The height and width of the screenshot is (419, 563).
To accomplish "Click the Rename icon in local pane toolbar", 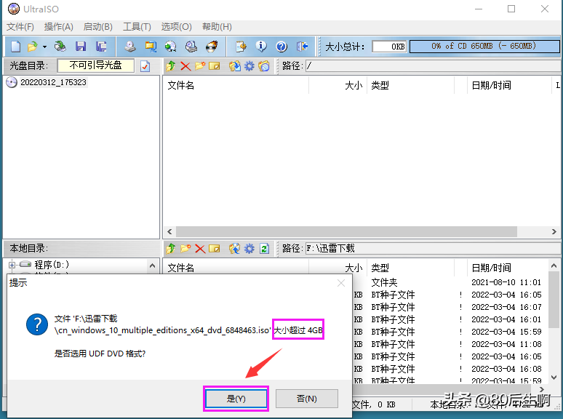I will (215, 249).
